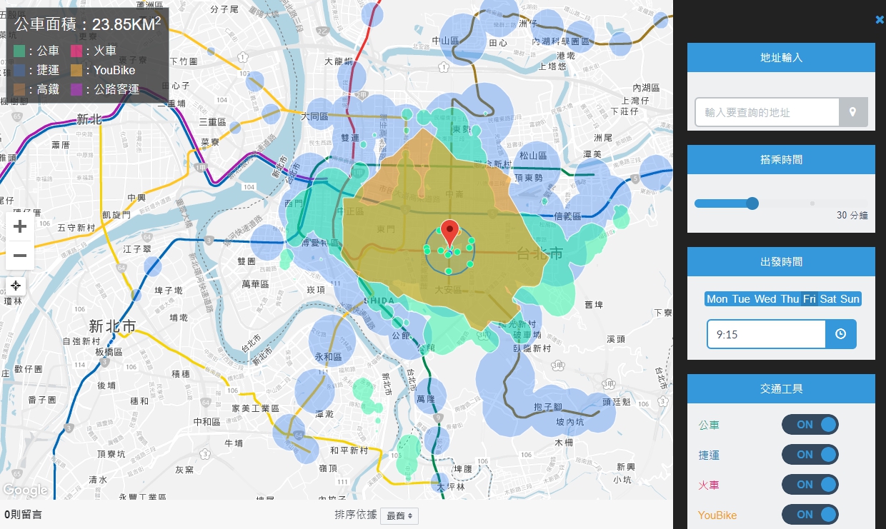Viewport: 886px width, 529px height.
Task: Click the pink 火車 legend swatch
Action: pos(76,51)
